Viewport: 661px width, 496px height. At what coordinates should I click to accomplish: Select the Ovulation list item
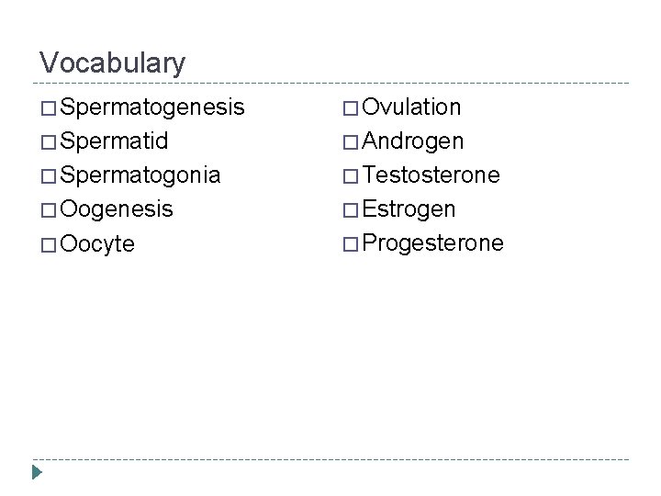(412, 108)
